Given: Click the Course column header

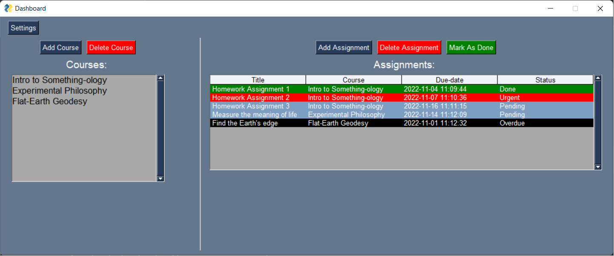Looking at the screenshot, I should (353, 79).
